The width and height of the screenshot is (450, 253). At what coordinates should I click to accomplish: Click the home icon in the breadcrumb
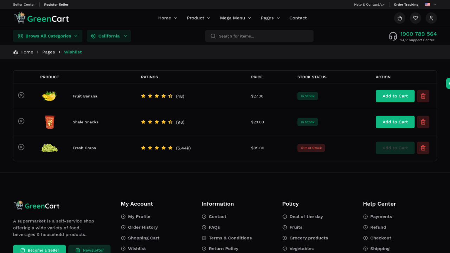pyautogui.click(x=15, y=52)
